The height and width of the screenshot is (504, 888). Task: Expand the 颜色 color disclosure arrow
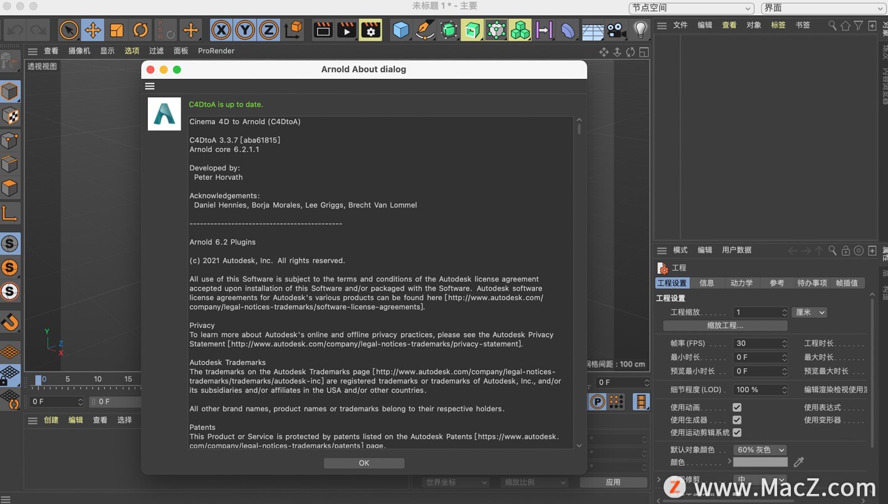729,461
